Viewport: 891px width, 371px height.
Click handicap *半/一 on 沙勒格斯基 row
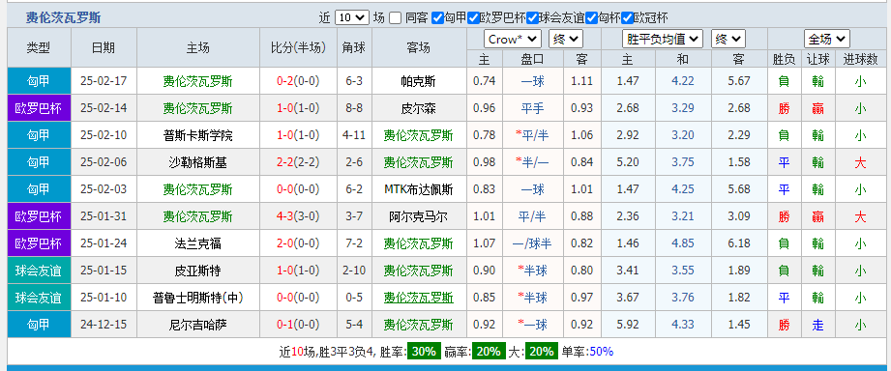[532, 163]
